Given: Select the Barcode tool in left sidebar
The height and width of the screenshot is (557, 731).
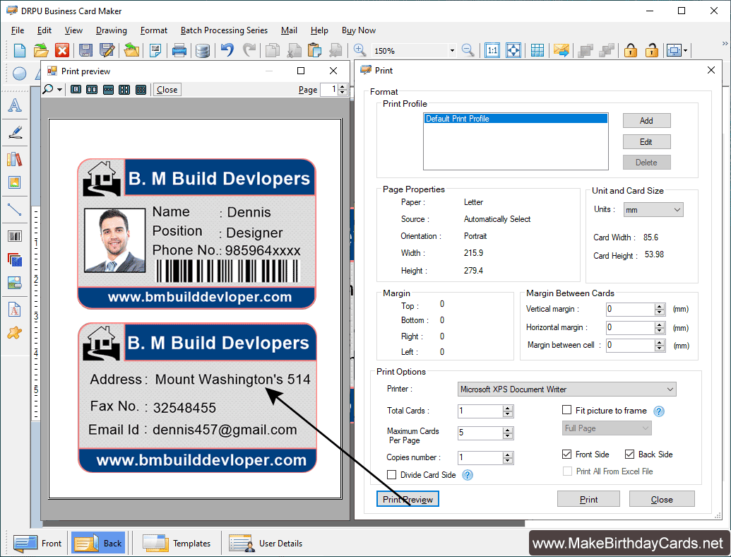Looking at the screenshot, I should (15, 236).
